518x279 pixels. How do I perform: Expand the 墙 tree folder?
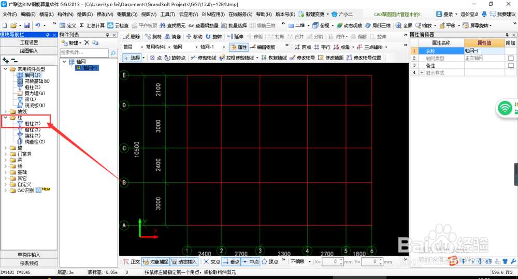pyautogui.click(x=5, y=148)
